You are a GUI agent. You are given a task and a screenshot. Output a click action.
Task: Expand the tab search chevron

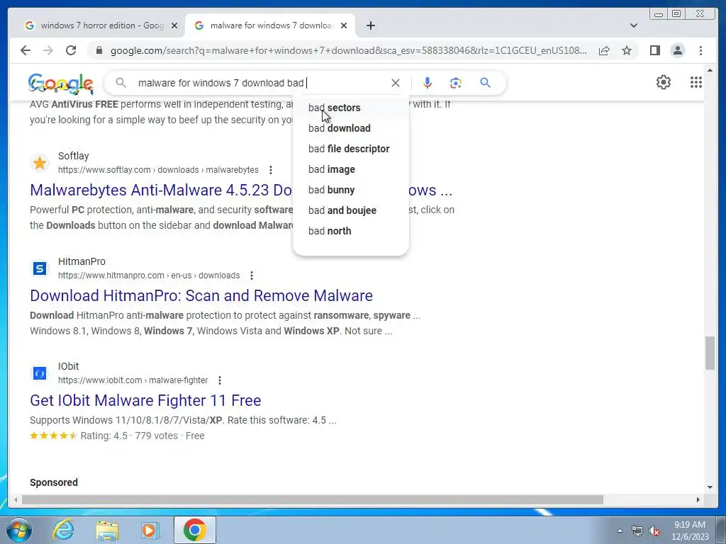click(633, 25)
